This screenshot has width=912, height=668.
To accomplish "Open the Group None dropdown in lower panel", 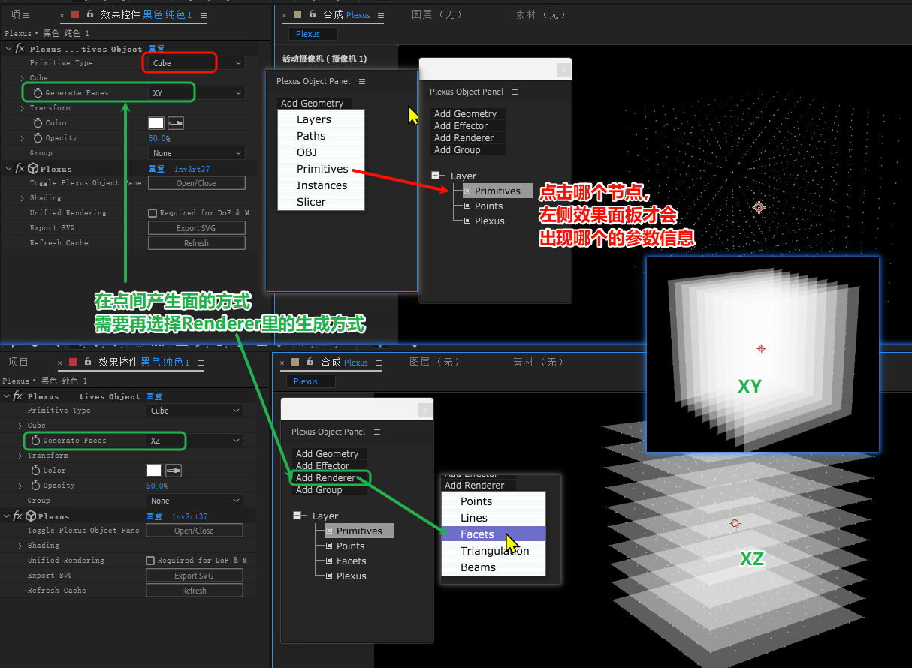I will (195, 501).
